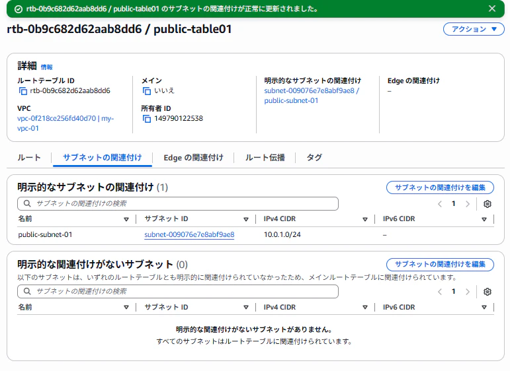The image size is (510, 371).
Task: Dismiss the green success notification banner
Action: 491,9
